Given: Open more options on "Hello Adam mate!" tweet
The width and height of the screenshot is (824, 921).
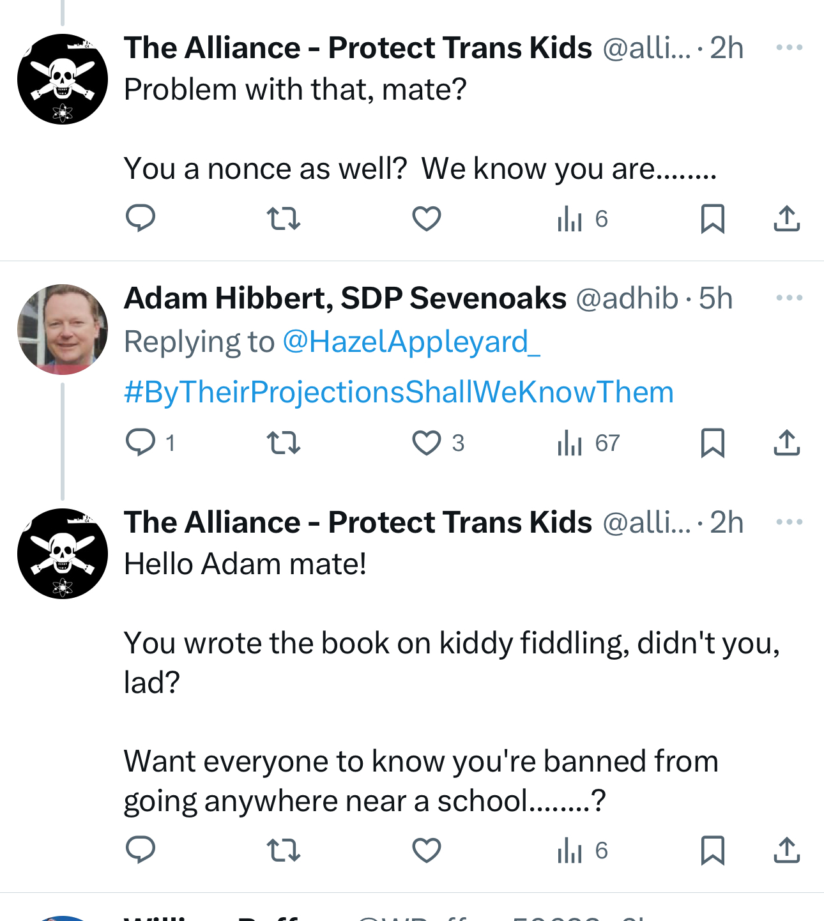Looking at the screenshot, I should coord(789,522).
